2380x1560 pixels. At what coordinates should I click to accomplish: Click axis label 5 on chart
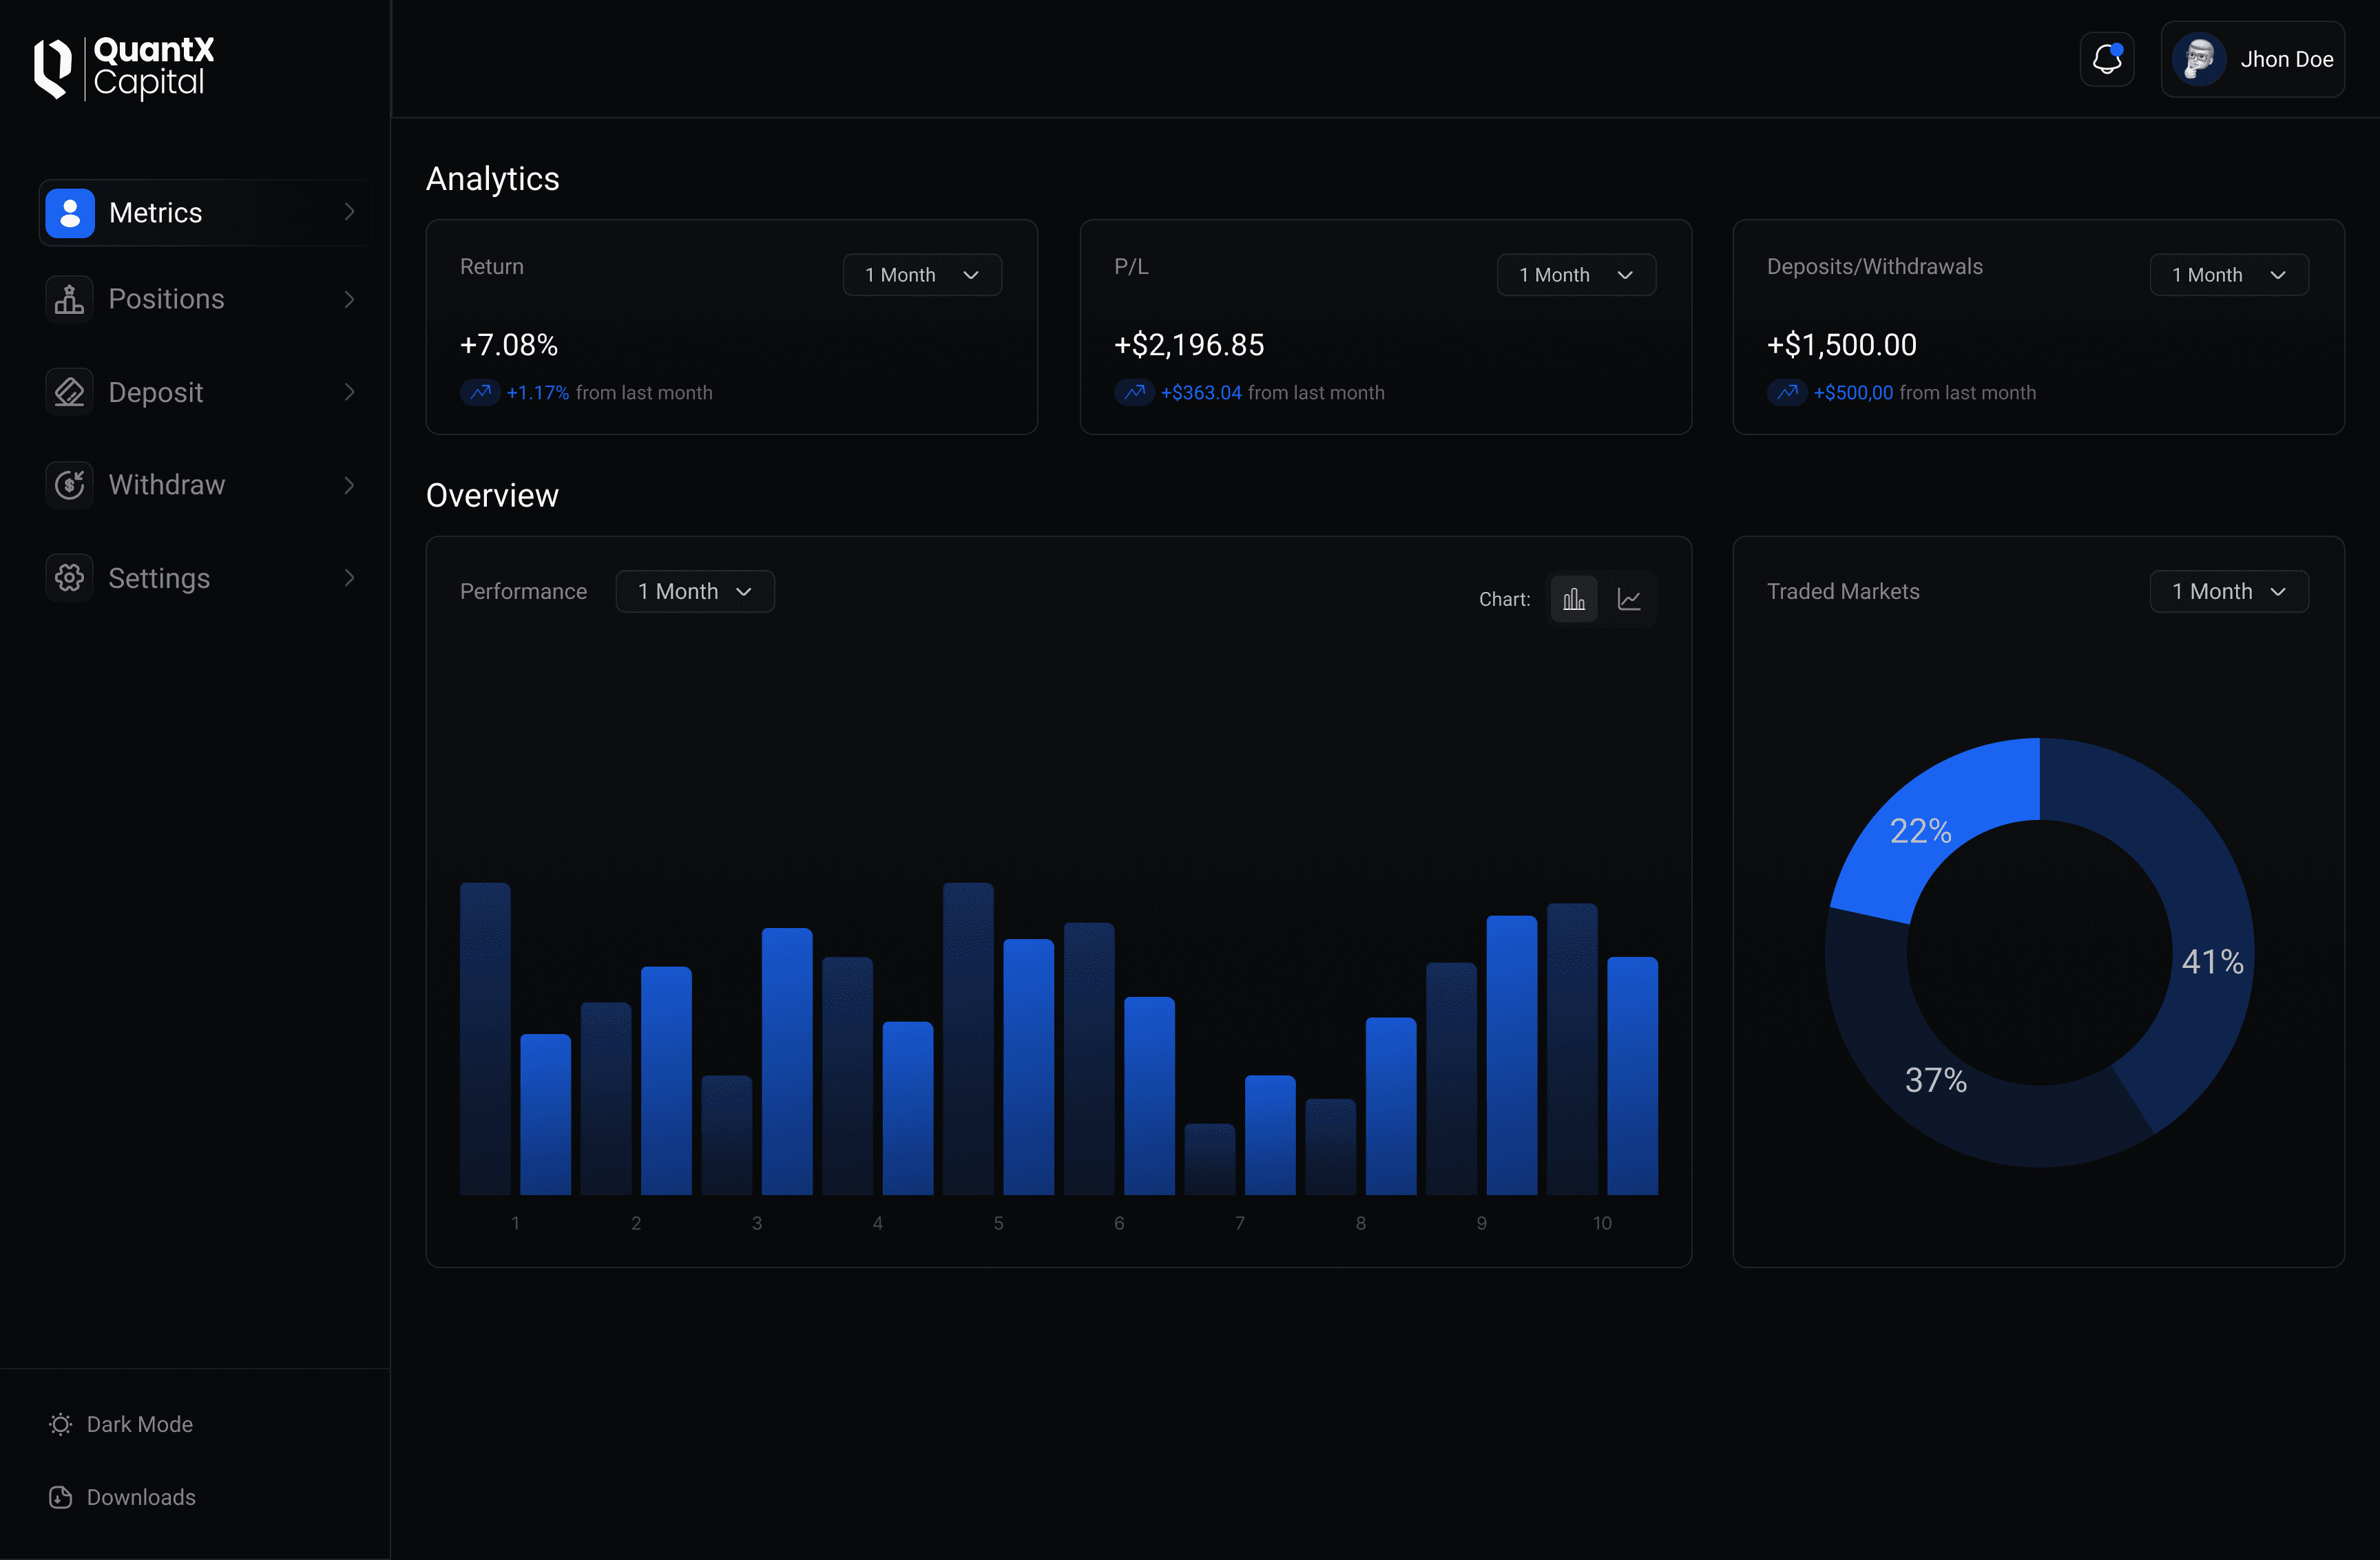coord(998,1223)
